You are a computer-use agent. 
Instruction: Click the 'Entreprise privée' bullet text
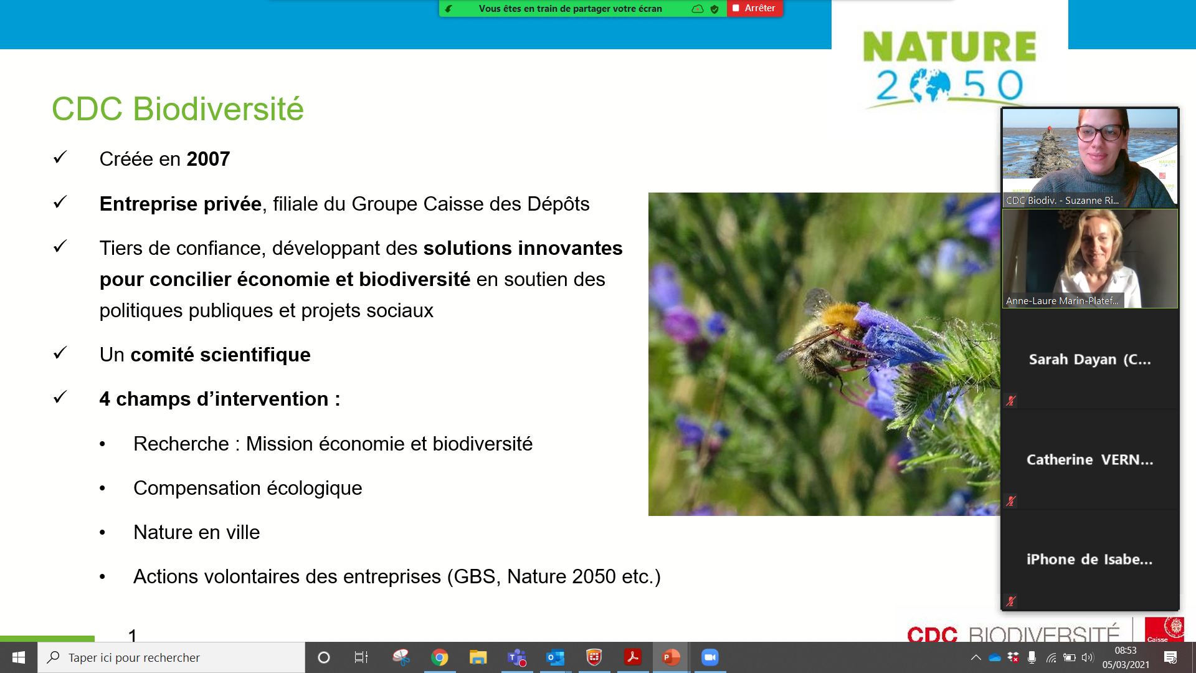click(344, 204)
